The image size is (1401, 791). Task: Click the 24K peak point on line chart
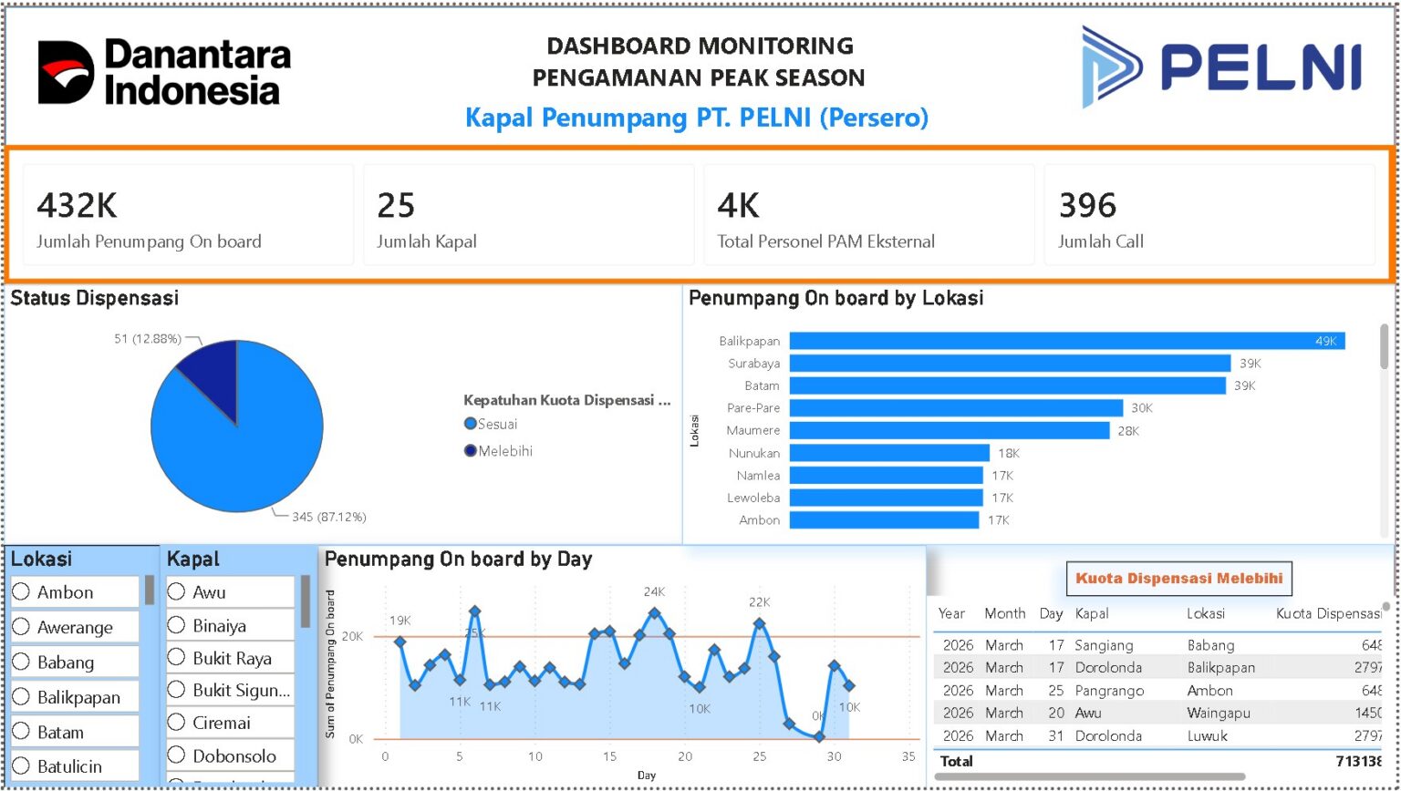point(654,613)
